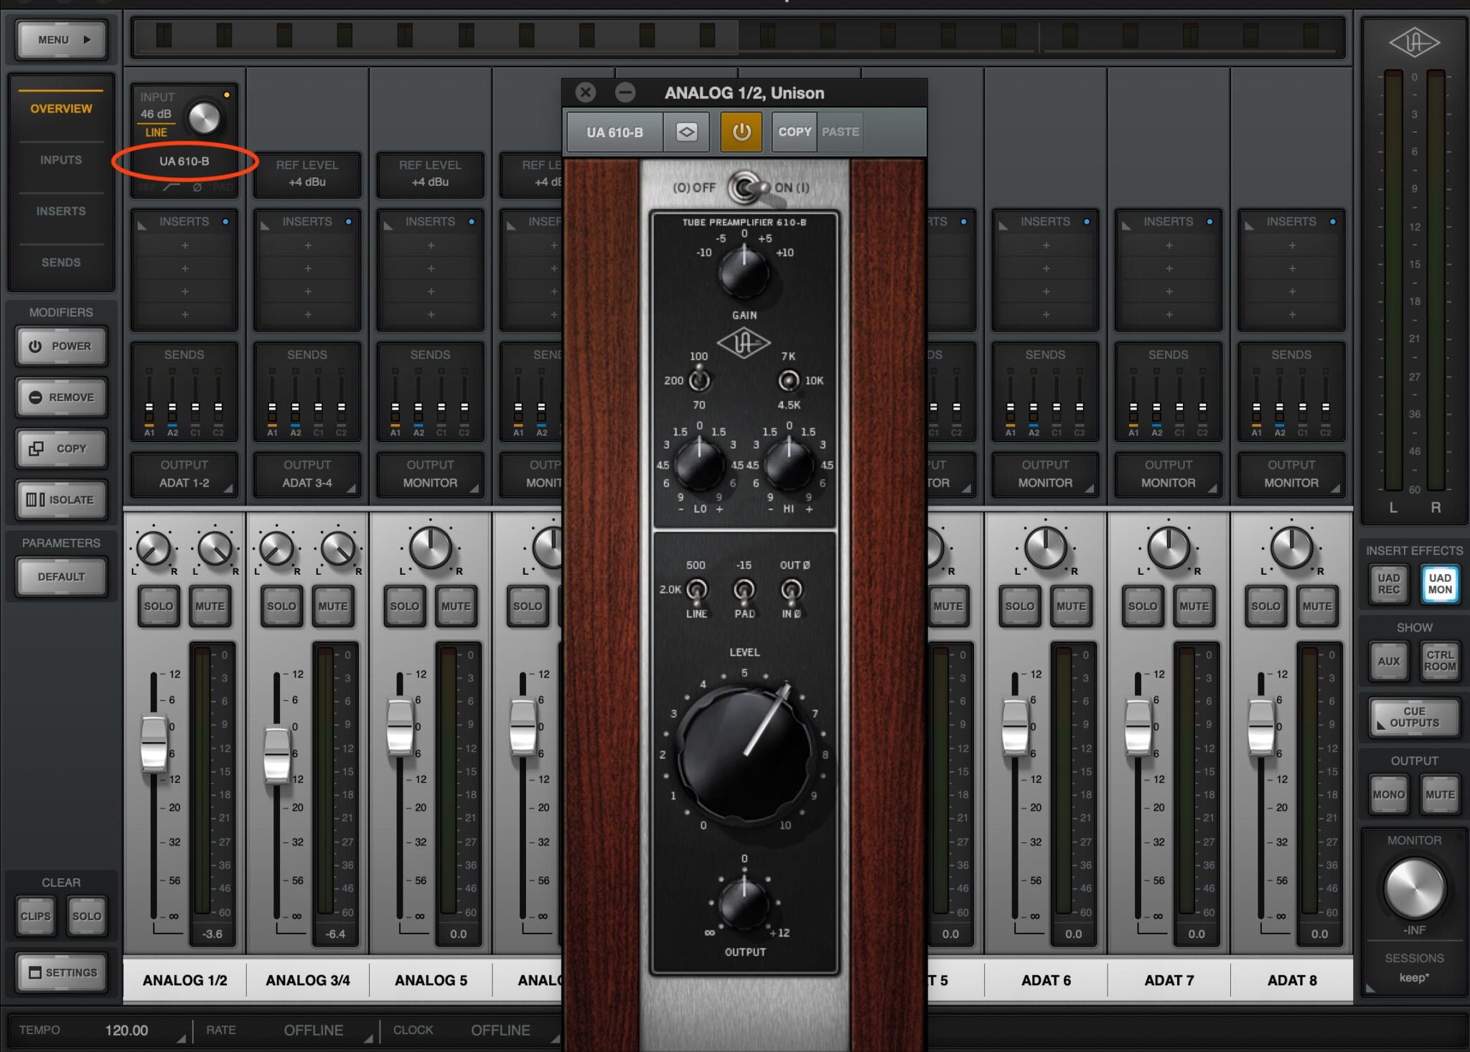Switch to the SENDS view
This screenshot has width=1470, height=1052.
[x=61, y=263]
